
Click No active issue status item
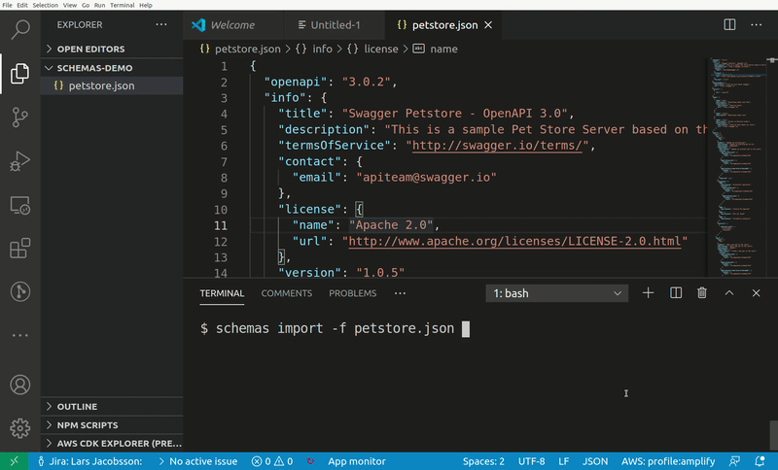[197, 461]
